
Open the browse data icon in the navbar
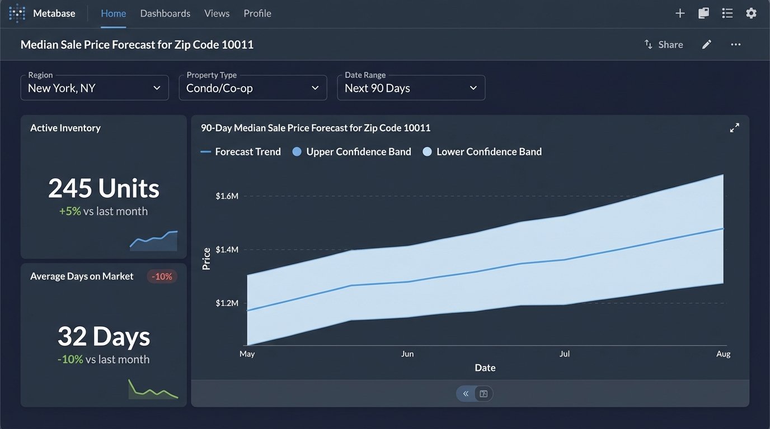703,12
